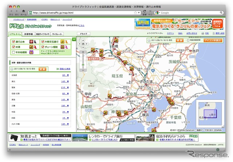Open the URL bar history dropdown arrow
The height and width of the screenshot is (162, 233).
click(x=139, y=13)
